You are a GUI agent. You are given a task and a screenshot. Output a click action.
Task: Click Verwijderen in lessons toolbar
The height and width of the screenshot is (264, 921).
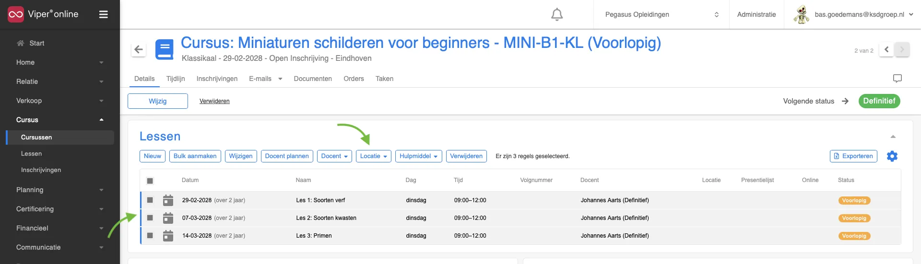click(466, 156)
